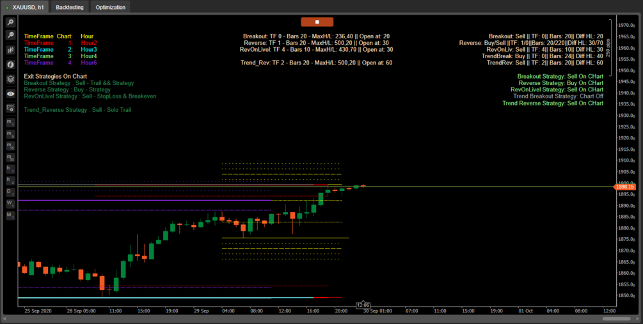Click the '25 Sep 2020' date label
Screen dimensions: 643x324
click(38, 311)
